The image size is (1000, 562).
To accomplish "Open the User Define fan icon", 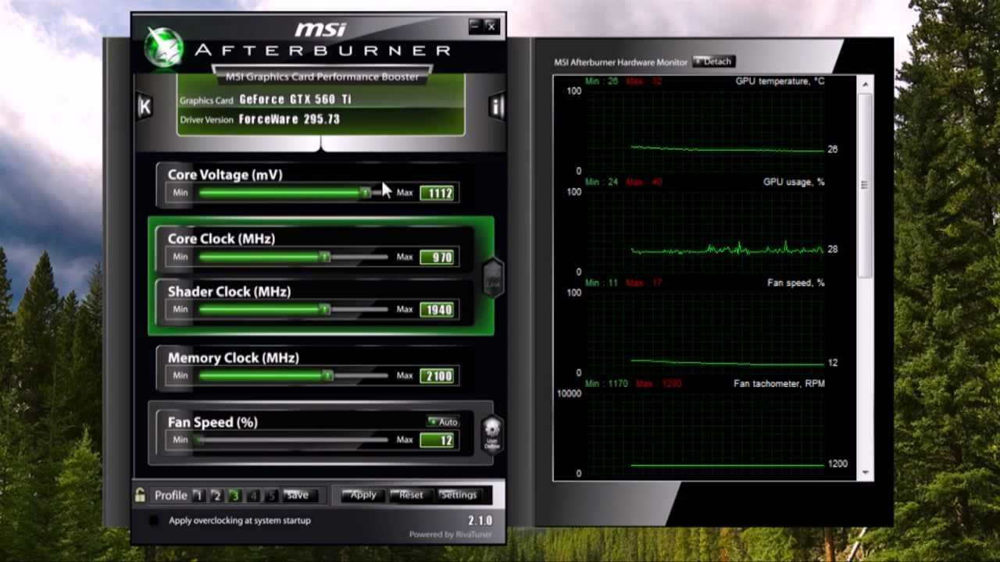I will click(491, 435).
